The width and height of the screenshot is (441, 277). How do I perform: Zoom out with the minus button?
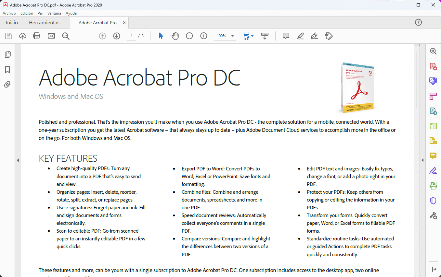[189, 36]
